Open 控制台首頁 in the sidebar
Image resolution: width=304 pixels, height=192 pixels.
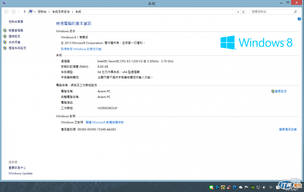tap(16, 22)
